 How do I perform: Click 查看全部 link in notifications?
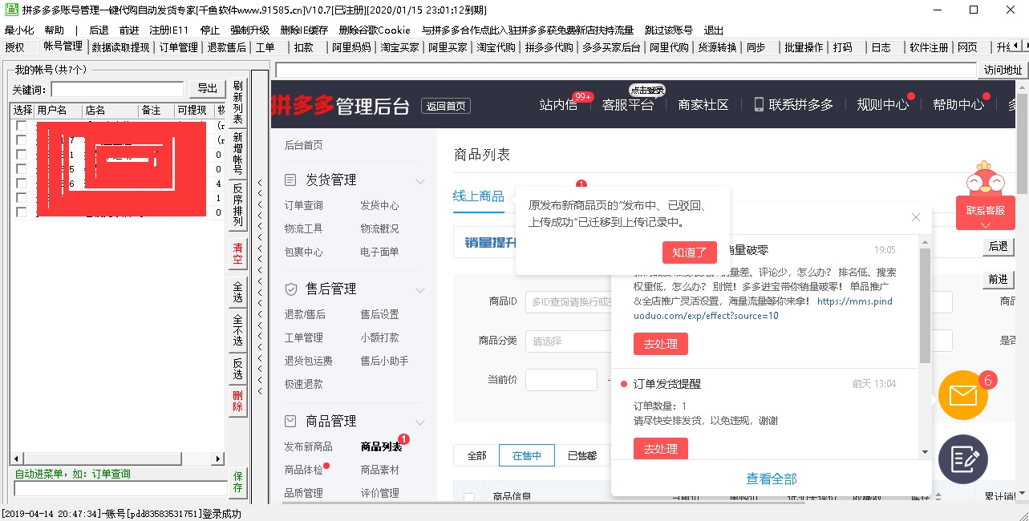click(772, 479)
